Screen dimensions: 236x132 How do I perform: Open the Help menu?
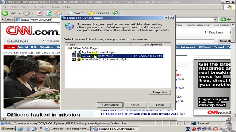point(66,7)
